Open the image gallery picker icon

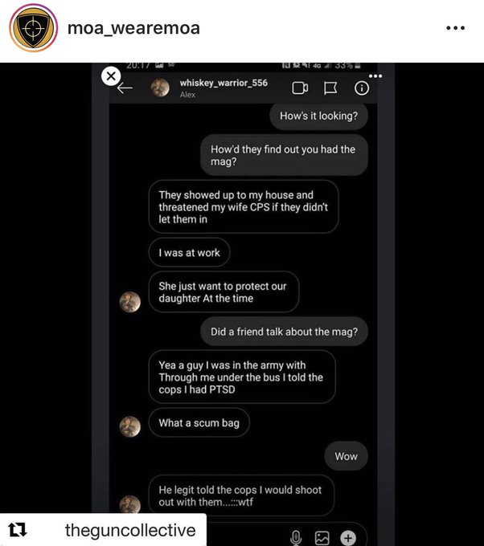(x=322, y=537)
